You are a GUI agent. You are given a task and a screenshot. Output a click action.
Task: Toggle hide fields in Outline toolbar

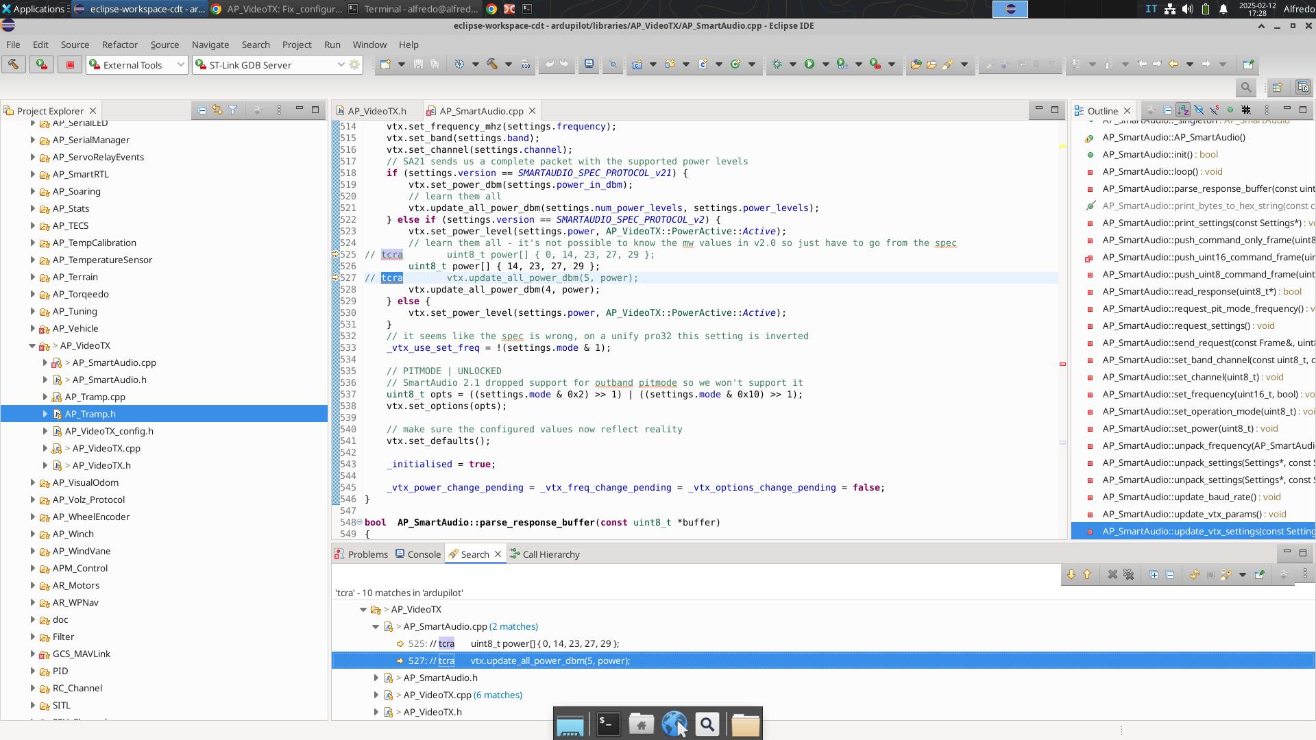(1199, 110)
